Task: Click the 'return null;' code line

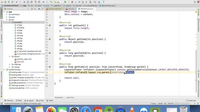Action: [72, 78]
